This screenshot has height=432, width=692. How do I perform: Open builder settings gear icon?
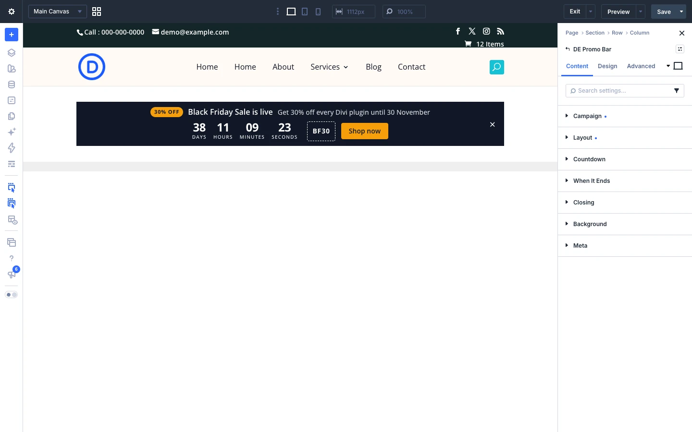(12, 12)
